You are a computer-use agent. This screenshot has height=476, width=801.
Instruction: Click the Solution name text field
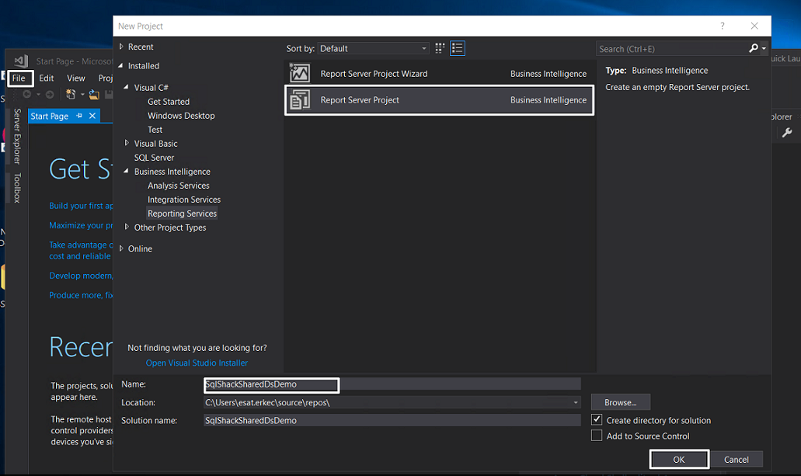pyautogui.click(x=392, y=420)
